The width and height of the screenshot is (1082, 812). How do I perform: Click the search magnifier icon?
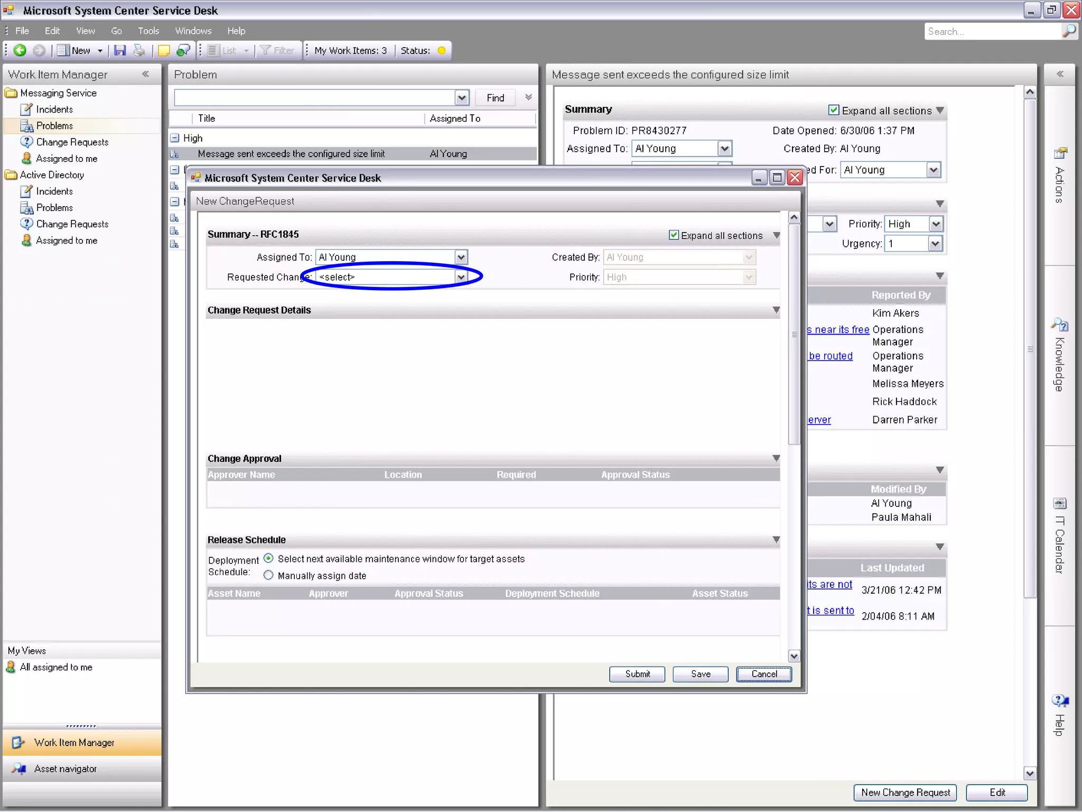pos(1069,31)
